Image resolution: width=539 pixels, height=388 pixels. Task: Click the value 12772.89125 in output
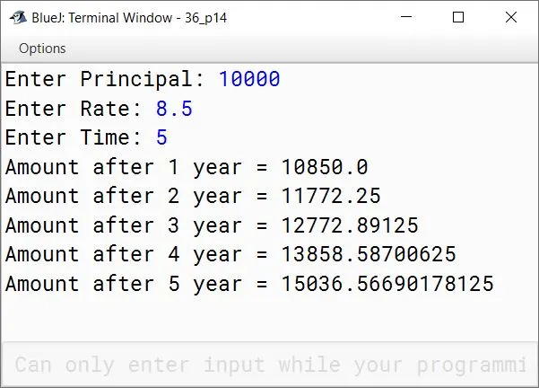(x=350, y=225)
